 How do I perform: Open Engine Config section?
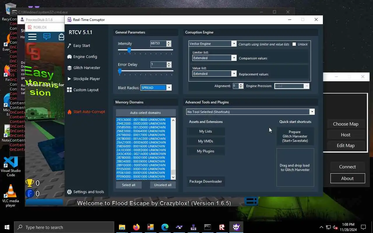(85, 57)
